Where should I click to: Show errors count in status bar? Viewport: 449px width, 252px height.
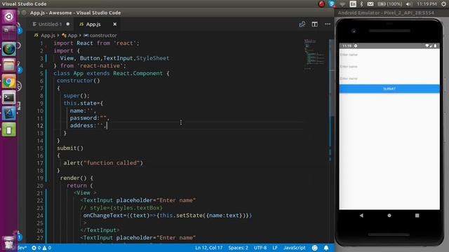tap(36, 248)
